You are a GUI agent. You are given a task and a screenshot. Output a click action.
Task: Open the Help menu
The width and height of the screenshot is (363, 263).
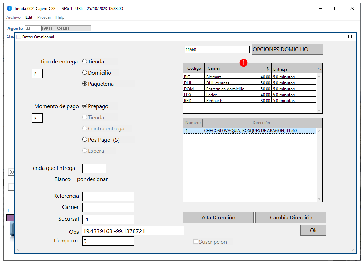tap(60, 17)
